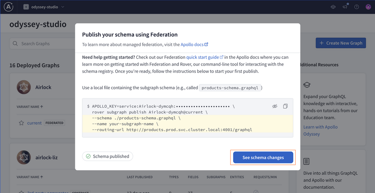Open the Airlock graph name

pos(43,87)
